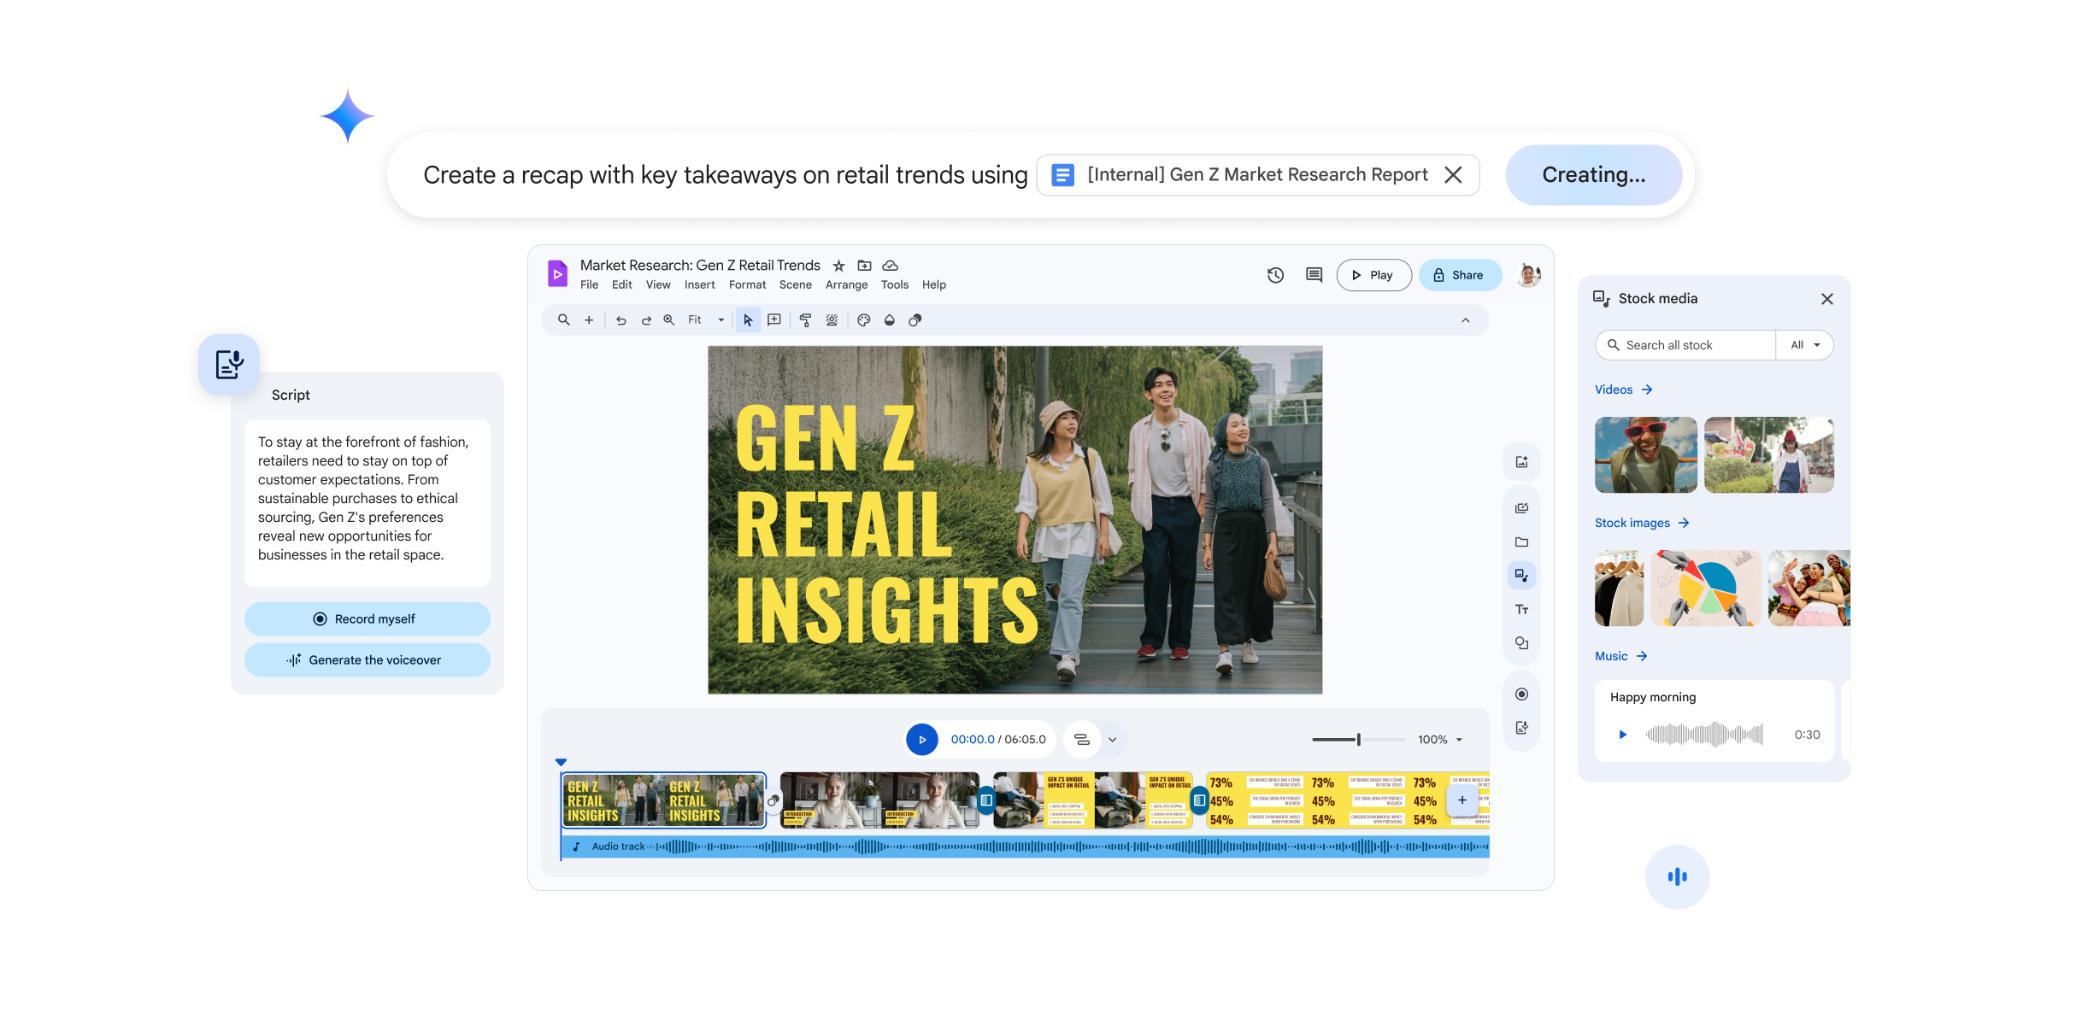Open the All filter dropdown in Stock media

(1805, 344)
